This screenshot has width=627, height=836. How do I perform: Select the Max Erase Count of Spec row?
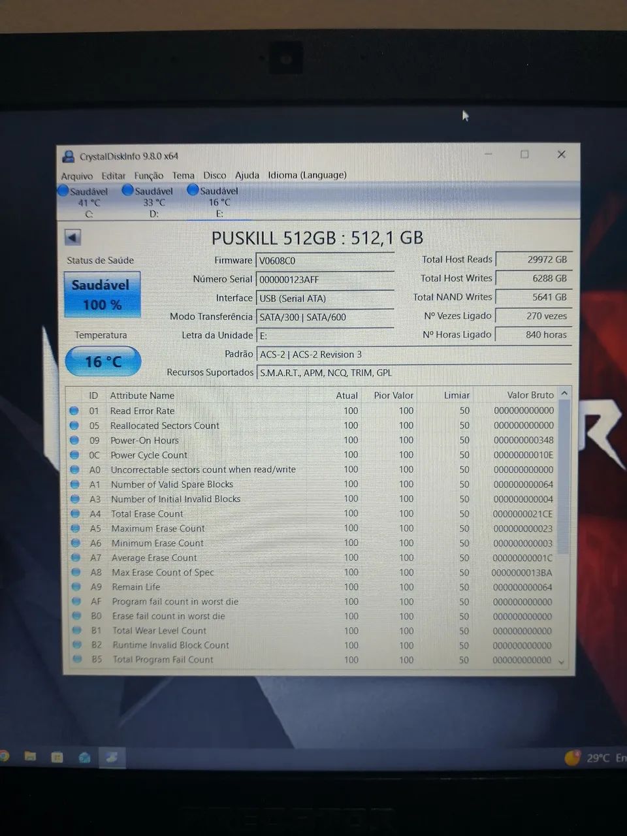312,573
